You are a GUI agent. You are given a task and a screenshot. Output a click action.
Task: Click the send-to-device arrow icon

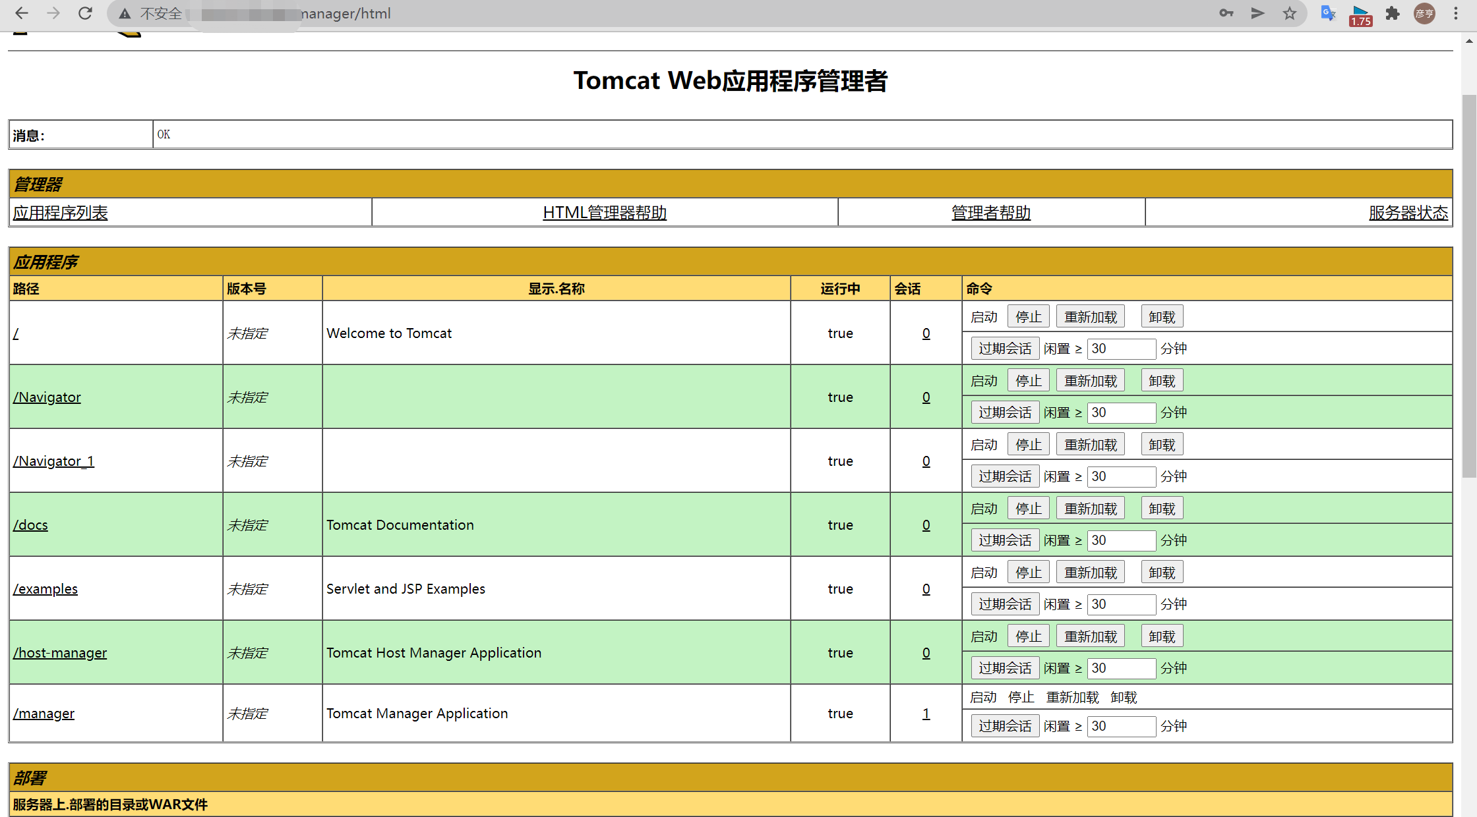(1258, 13)
